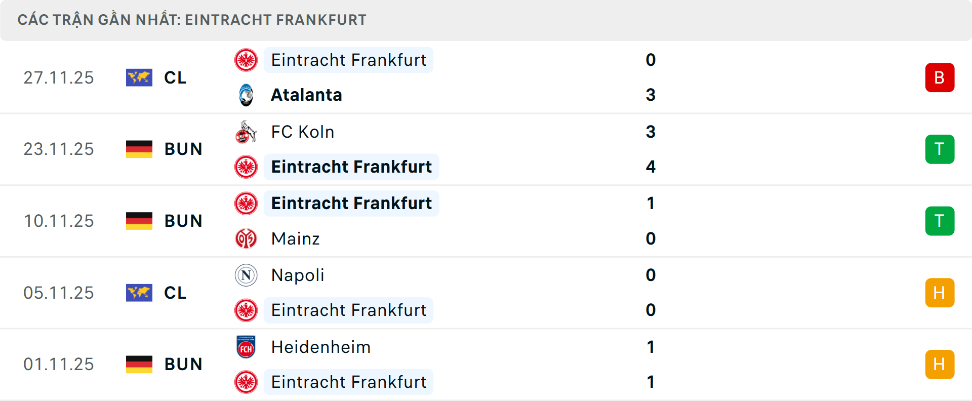Viewport: 972px width, 401px height.
Task: Select the Atalanta club logo
Action: 246,95
